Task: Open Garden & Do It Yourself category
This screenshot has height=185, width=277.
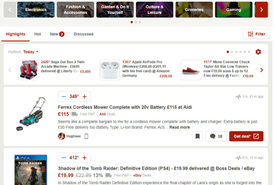Action: click(x=115, y=10)
